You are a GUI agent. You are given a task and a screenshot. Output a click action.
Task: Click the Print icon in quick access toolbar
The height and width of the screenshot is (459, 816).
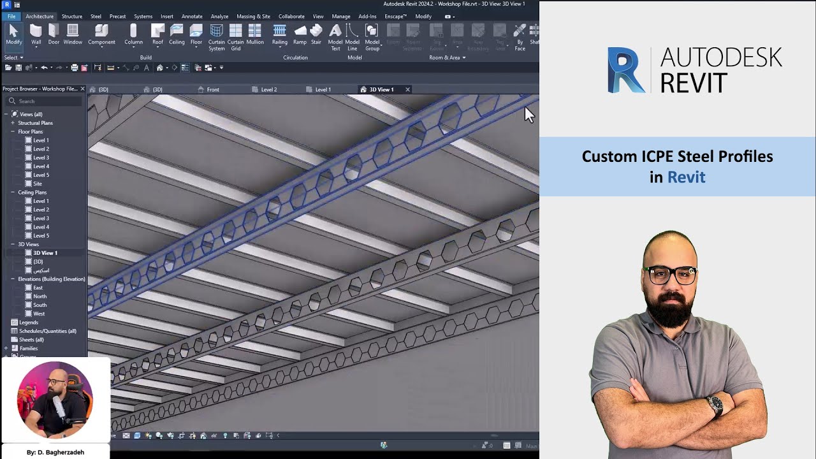click(75, 68)
